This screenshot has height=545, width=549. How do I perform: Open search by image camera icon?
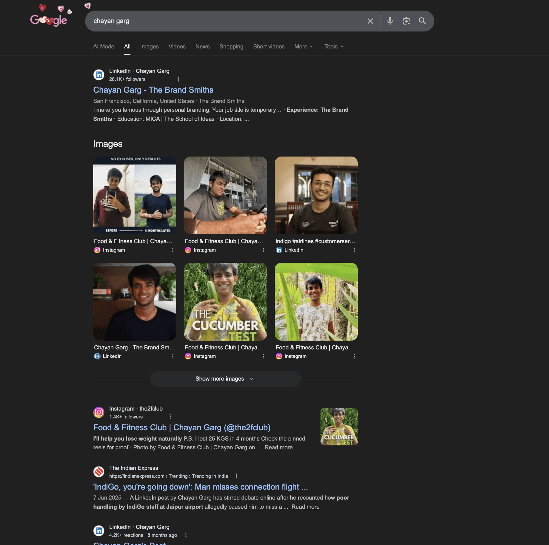pos(406,21)
